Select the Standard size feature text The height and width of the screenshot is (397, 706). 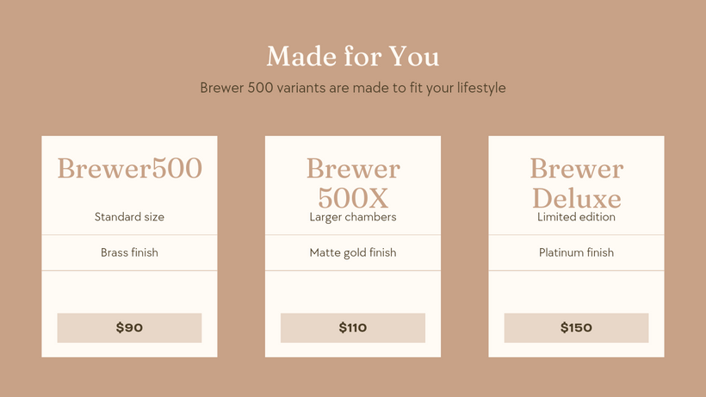(x=129, y=217)
